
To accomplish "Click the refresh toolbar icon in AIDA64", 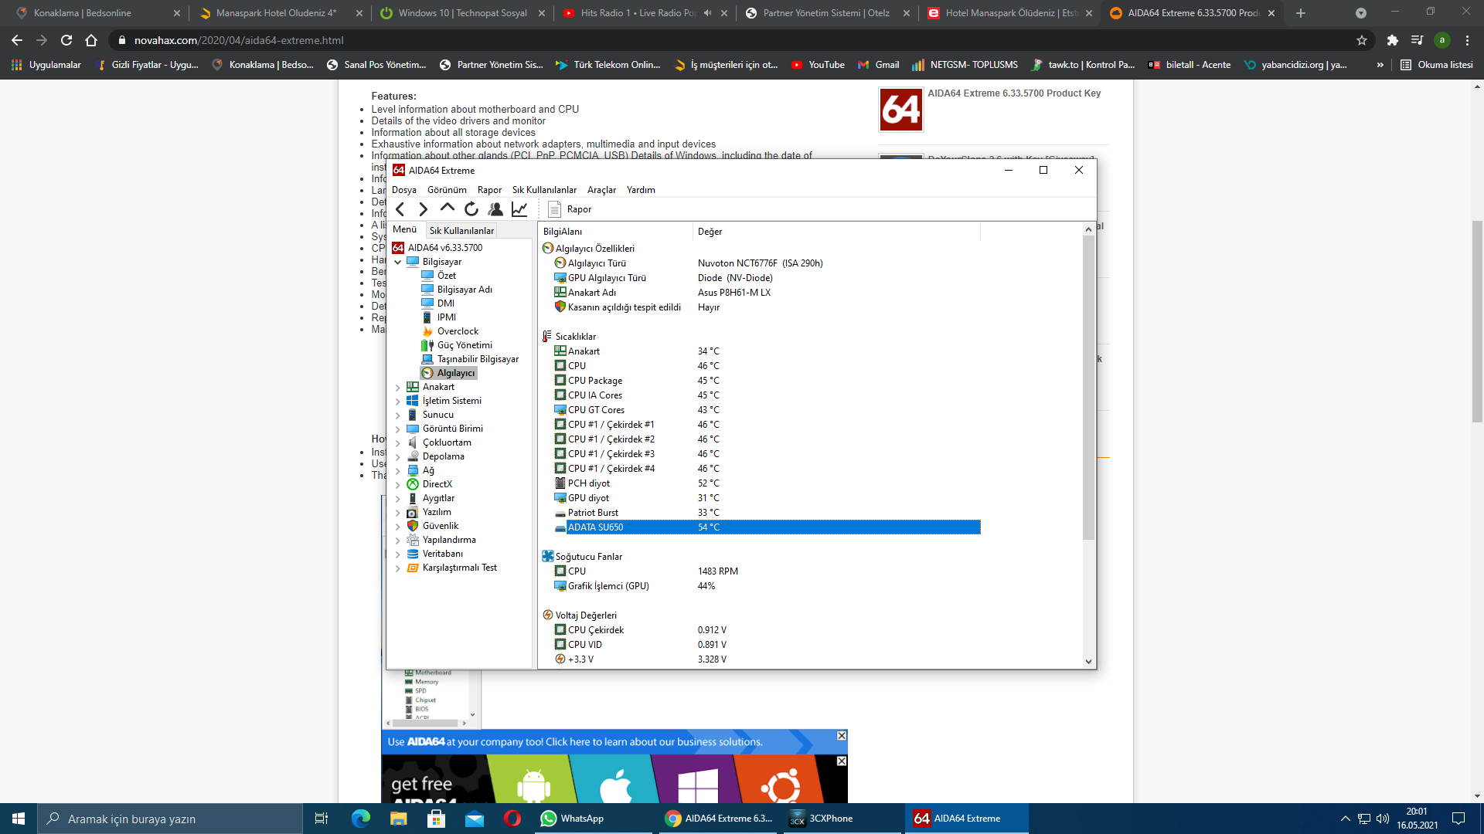I will pos(471,209).
